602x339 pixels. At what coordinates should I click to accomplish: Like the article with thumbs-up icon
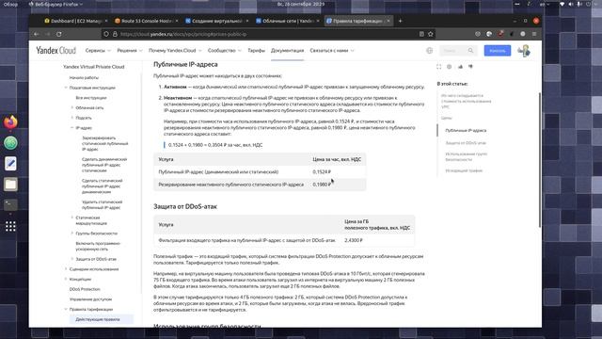460,67
